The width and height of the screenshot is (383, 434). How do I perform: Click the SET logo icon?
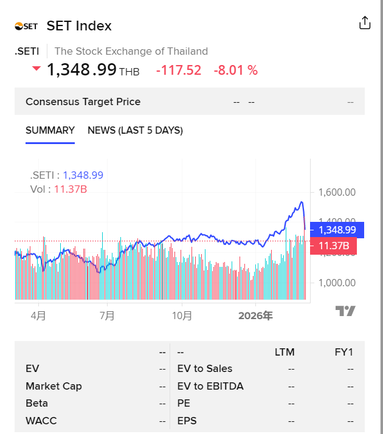coord(26,26)
